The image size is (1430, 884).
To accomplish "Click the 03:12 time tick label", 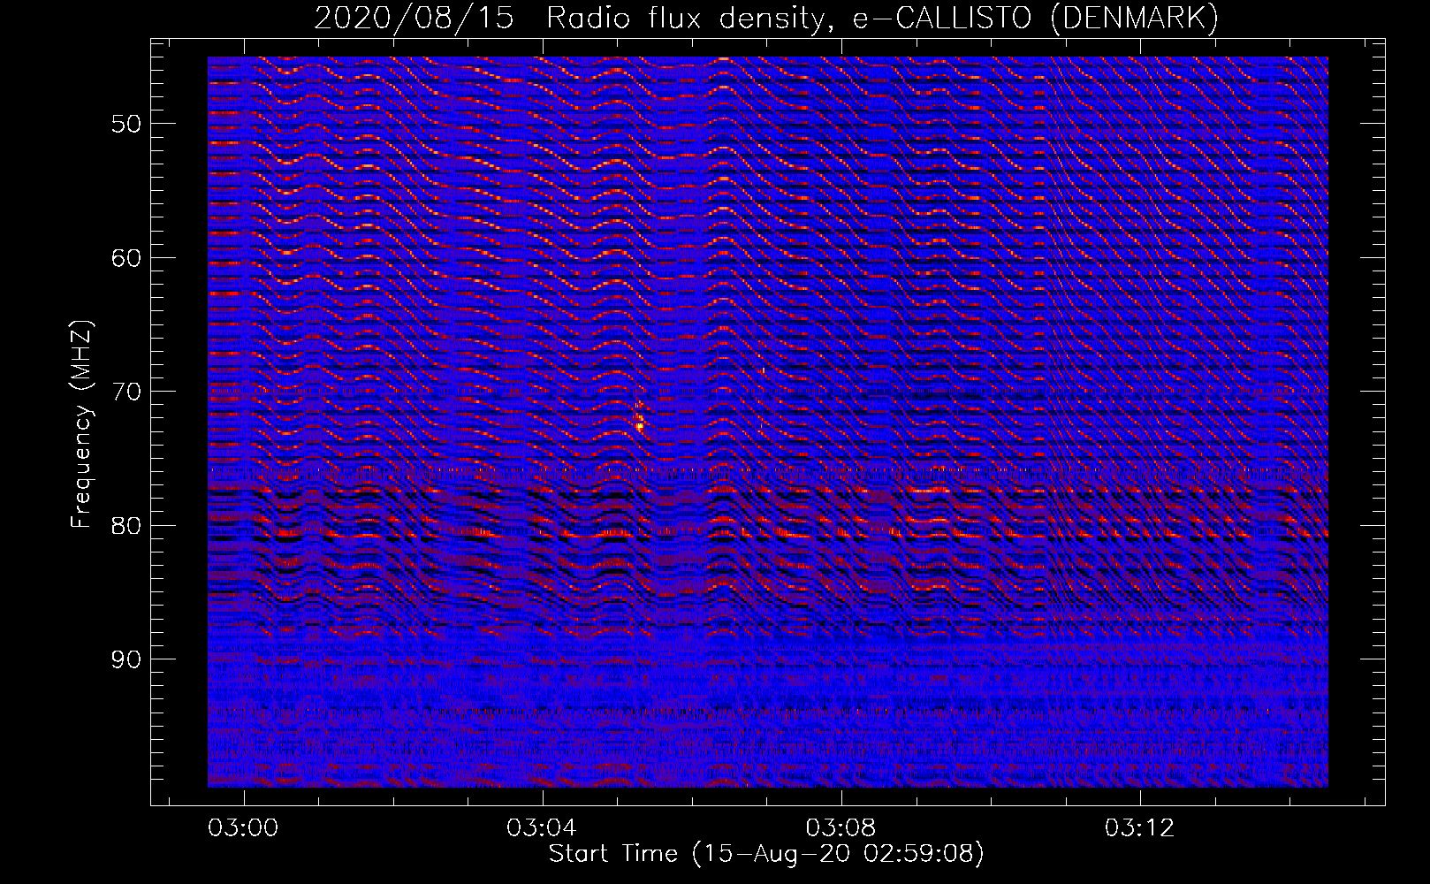I will [1140, 827].
